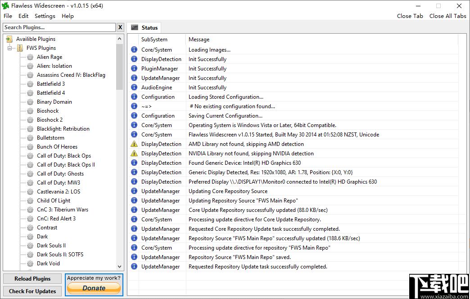The height and width of the screenshot is (299, 470).
Task: Click info icon for Loading Images row
Action: (x=134, y=50)
